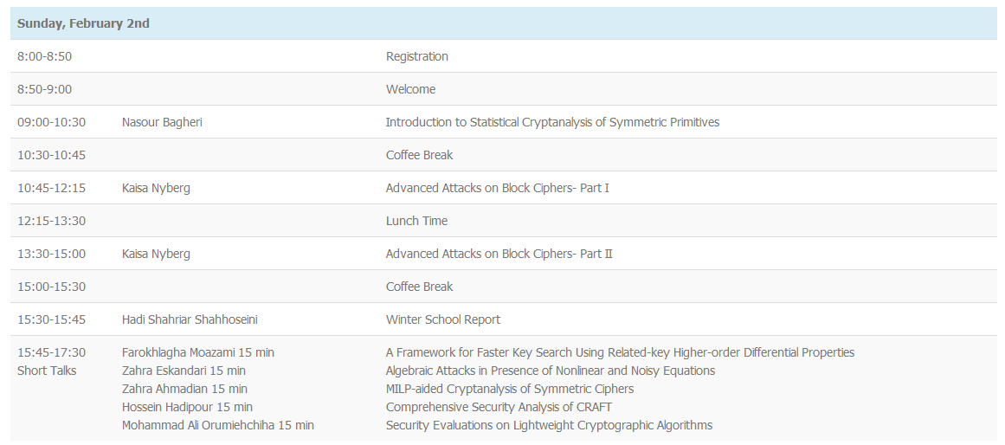Select the Winter School Report title
This screenshot has width=1005, height=445.
443,319
